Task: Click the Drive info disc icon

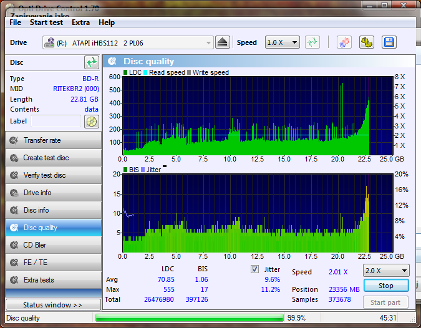Action: coord(14,193)
